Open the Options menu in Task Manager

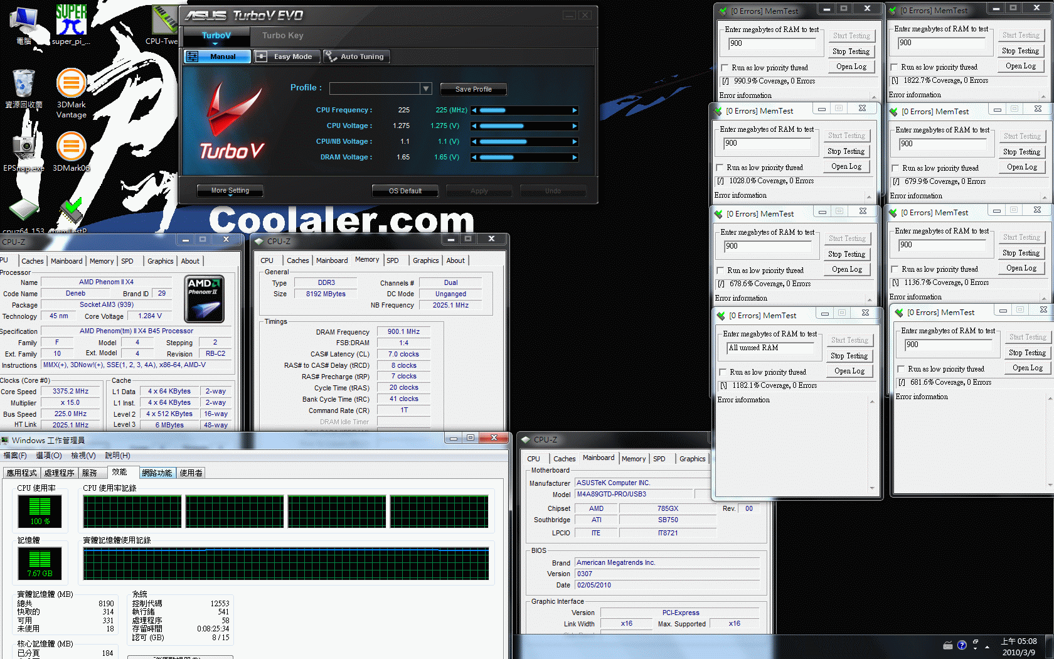pyautogui.click(x=49, y=456)
